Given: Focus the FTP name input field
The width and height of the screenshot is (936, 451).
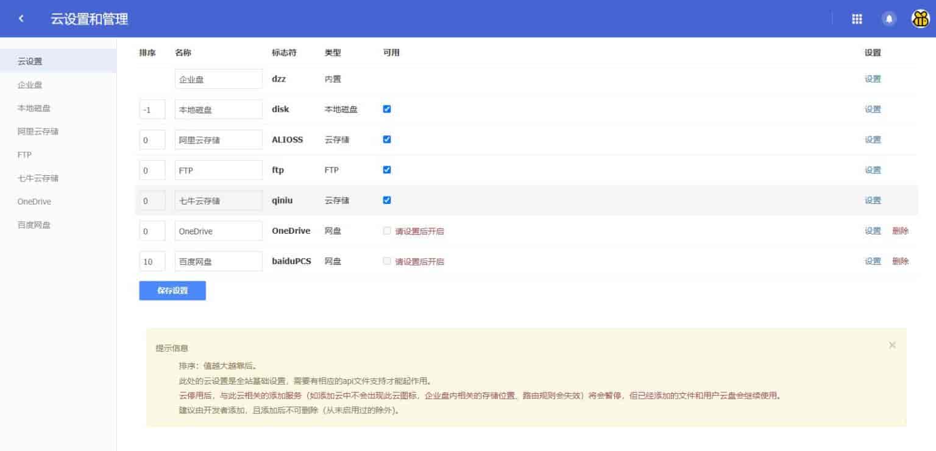Looking at the screenshot, I should point(218,170).
